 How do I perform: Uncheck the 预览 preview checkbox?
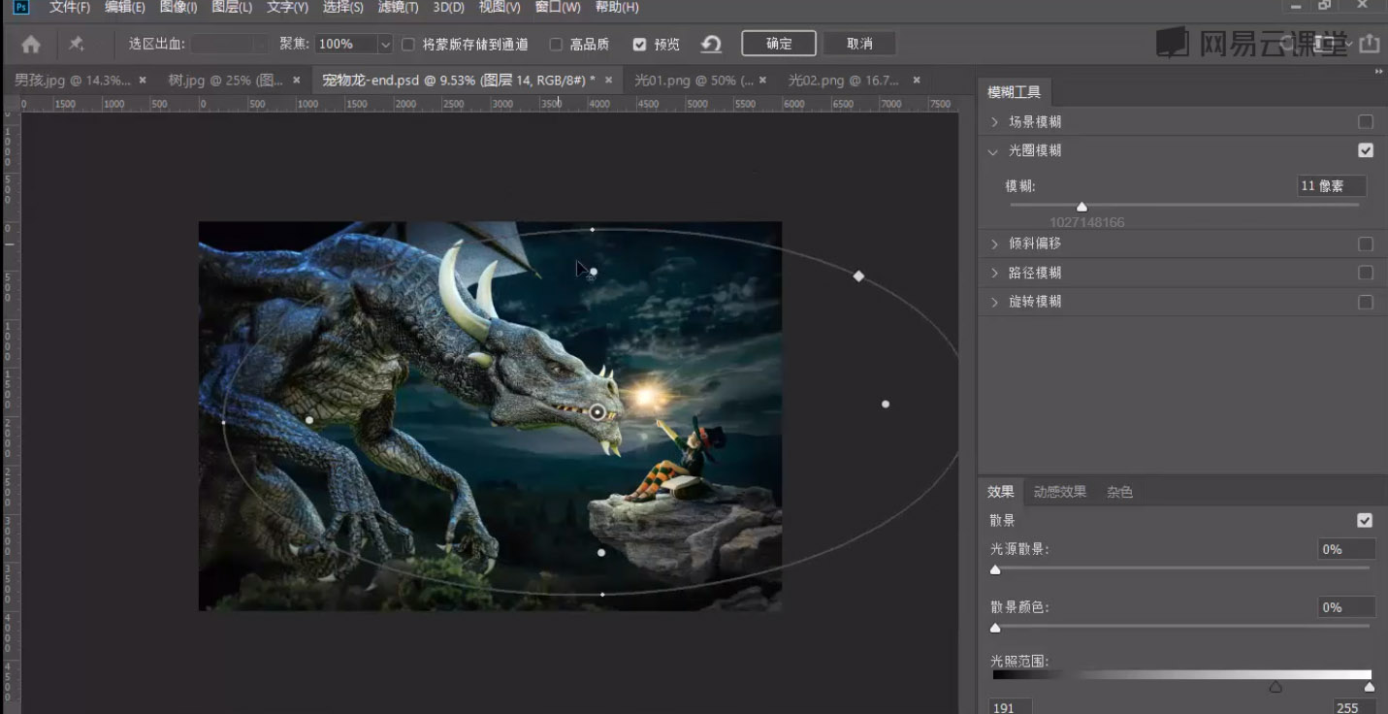639,44
